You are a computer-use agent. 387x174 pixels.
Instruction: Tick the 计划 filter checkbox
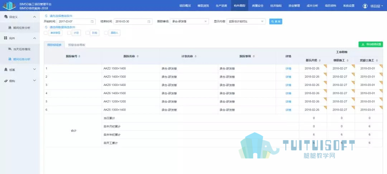tap(69, 33)
